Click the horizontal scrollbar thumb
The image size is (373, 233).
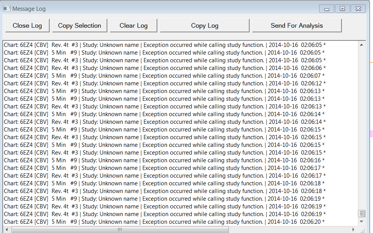coord(120,230)
